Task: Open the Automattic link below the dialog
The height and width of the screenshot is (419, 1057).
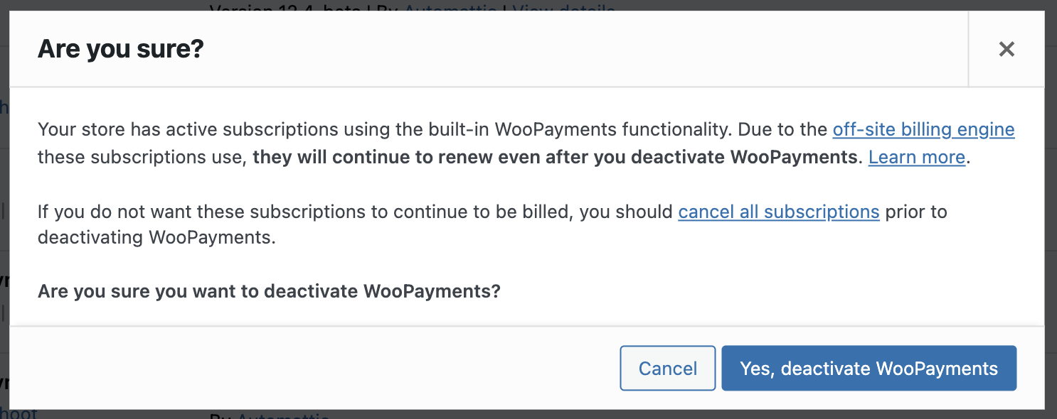Action: pos(283,415)
